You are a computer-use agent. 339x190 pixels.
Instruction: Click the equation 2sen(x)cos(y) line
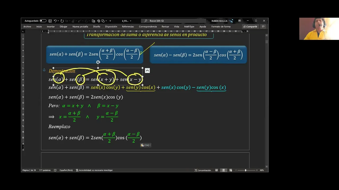(x=86, y=97)
